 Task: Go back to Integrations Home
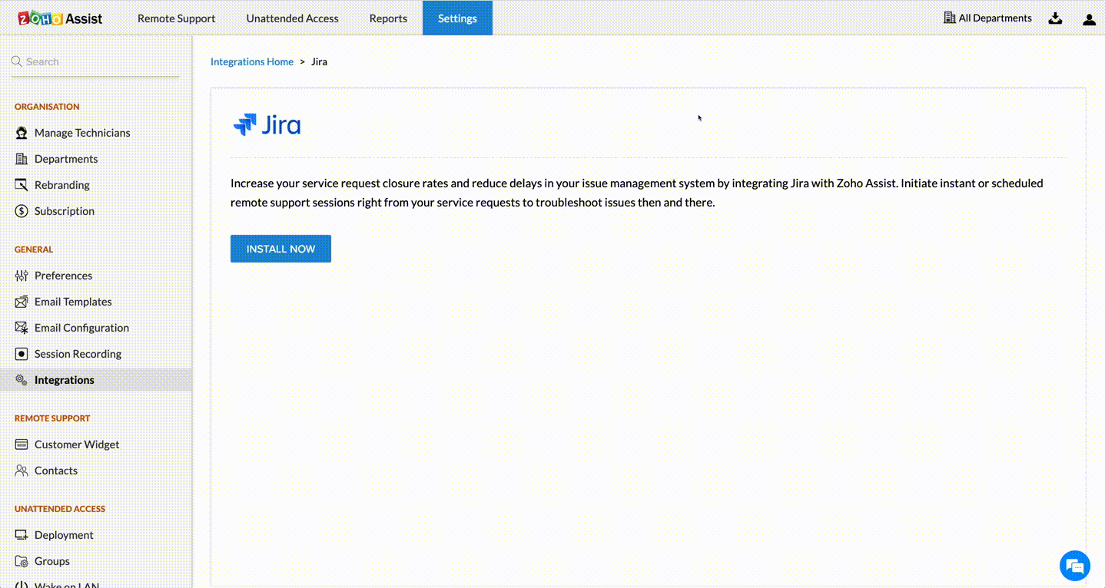coord(252,61)
